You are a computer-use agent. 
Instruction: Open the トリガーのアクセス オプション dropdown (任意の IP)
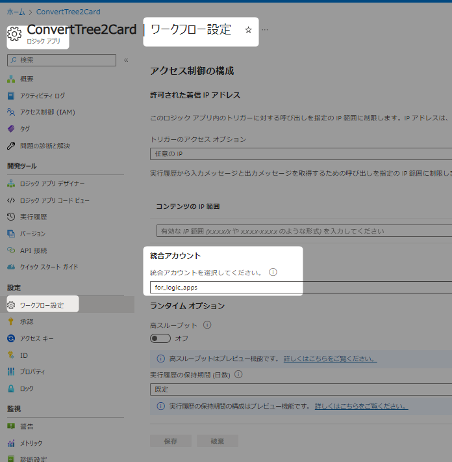(301, 154)
